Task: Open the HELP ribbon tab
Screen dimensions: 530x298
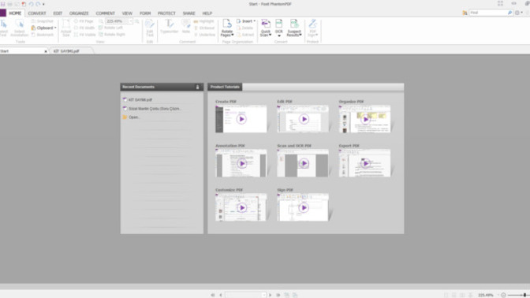Action: pyautogui.click(x=207, y=13)
